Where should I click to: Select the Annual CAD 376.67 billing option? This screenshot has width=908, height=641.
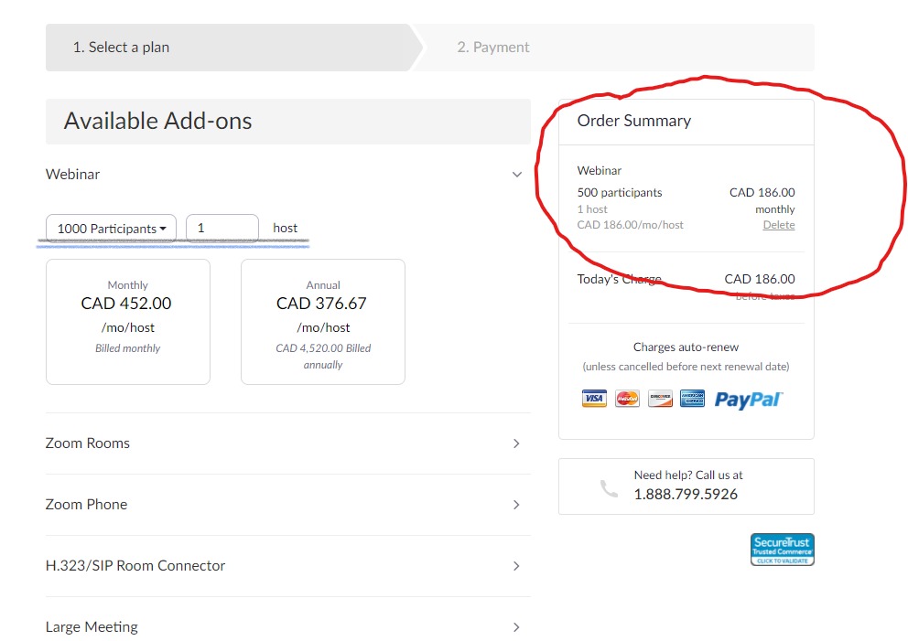tap(323, 322)
